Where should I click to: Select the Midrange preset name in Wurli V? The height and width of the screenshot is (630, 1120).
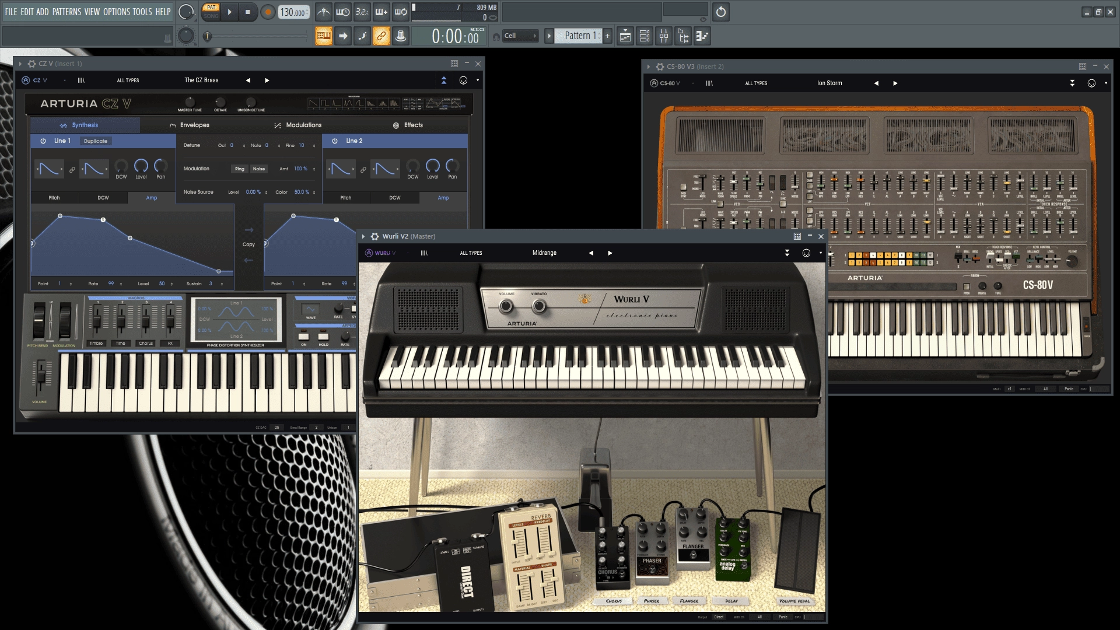point(544,253)
